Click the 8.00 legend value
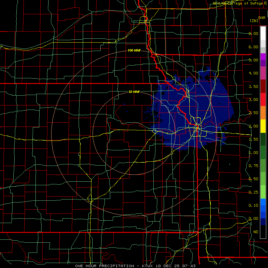Screen dimensions: 268x268 (x=253, y=33)
